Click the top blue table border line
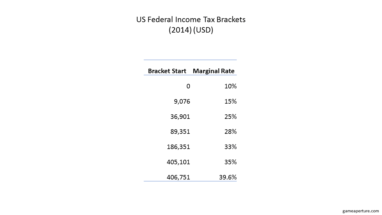The height and width of the screenshot is (215, 382). pyautogui.click(x=190, y=60)
